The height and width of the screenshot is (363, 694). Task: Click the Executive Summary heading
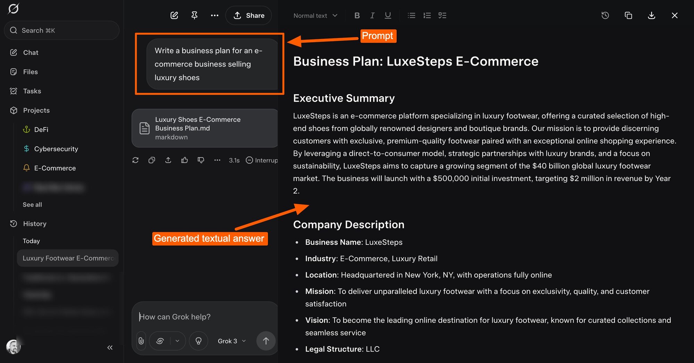(344, 98)
